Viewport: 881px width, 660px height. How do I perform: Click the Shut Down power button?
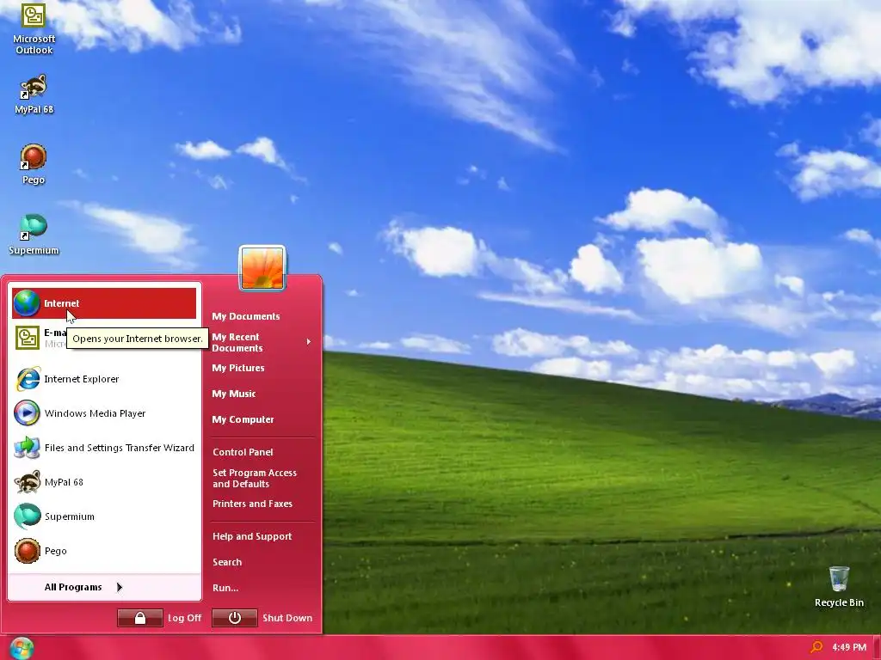(235, 618)
